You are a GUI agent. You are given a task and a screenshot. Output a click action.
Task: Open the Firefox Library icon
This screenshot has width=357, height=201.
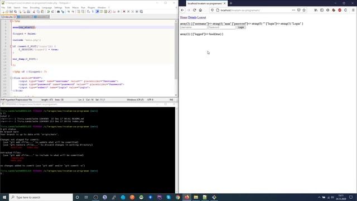[316, 10]
